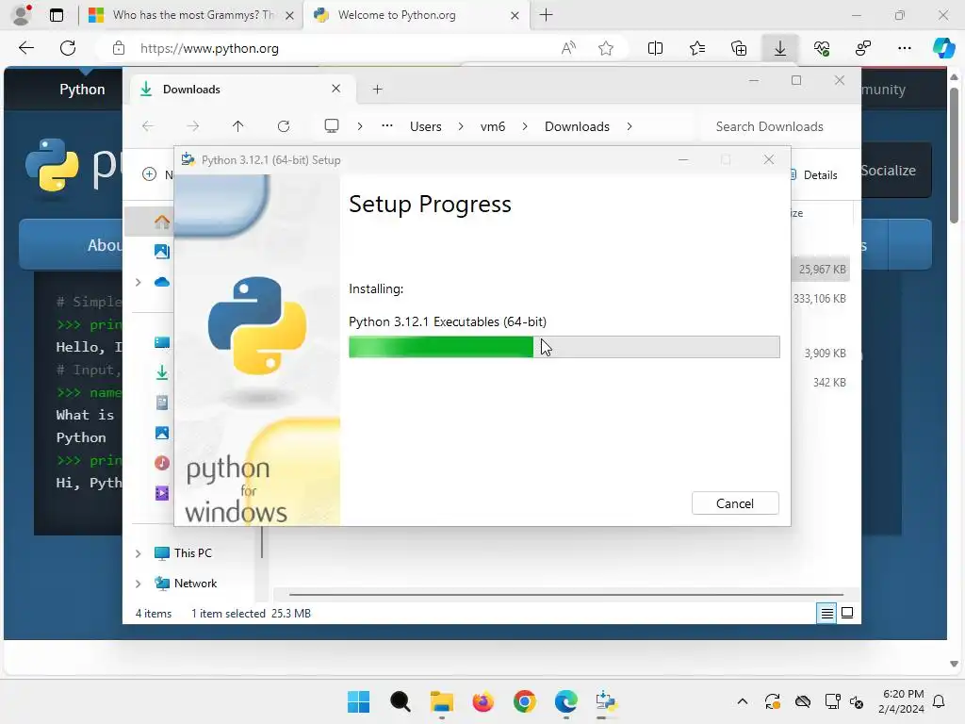This screenshot has width=965, height=724.
Task: Open OneDrive cloud icon in sidebar
Action: pos(162,282)
